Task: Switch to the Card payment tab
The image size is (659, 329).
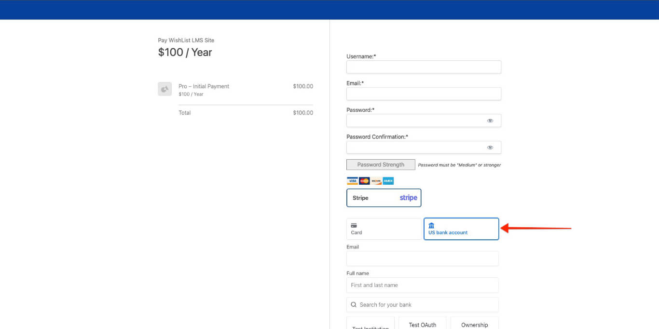Action: pos(384,229)
